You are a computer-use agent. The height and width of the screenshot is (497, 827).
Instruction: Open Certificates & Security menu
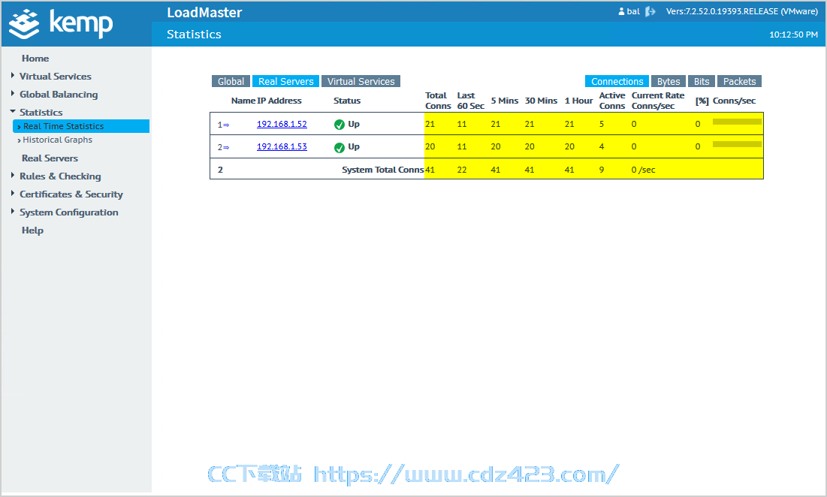tap(71, 194)
